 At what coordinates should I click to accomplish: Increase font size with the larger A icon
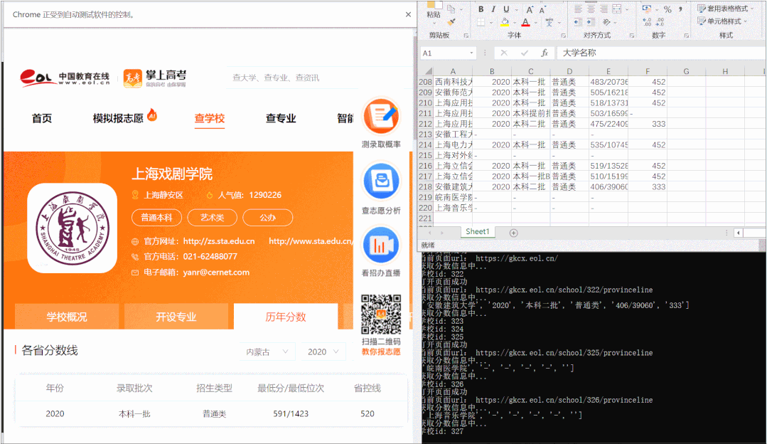[530, 9]
